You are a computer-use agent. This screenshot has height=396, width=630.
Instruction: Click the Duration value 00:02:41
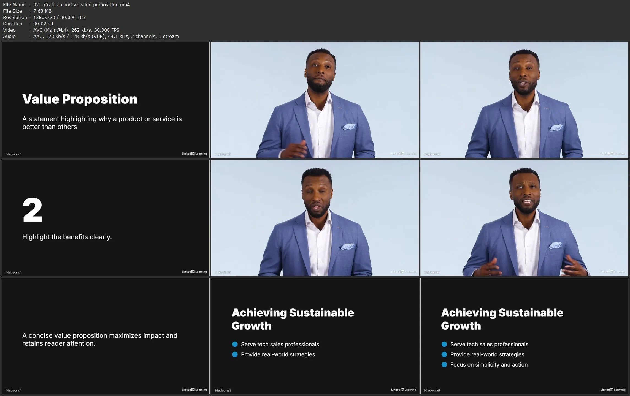click(x=43, y=24)
